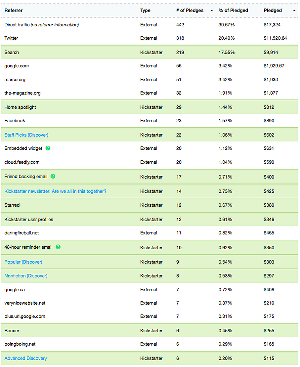Select the Search referrer name

click(x=12, y=52)
